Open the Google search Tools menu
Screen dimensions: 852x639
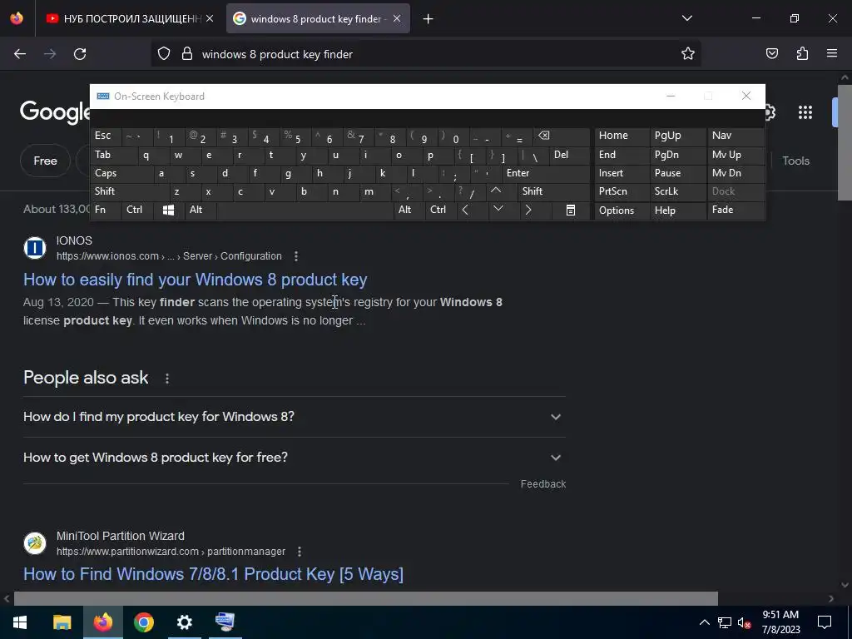click(x=795, y=161)
